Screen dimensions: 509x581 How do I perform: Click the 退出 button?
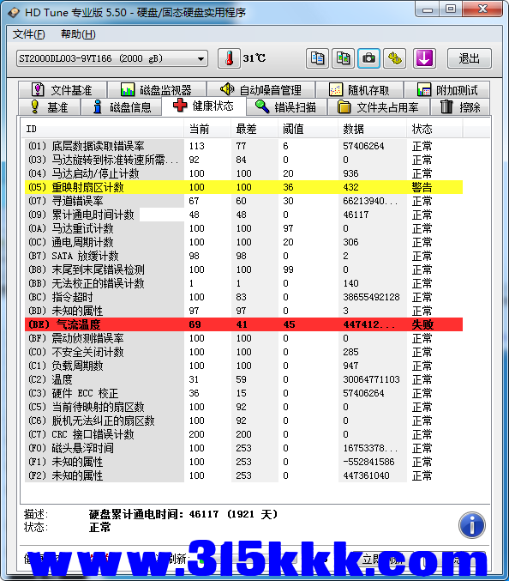(469, 58)
